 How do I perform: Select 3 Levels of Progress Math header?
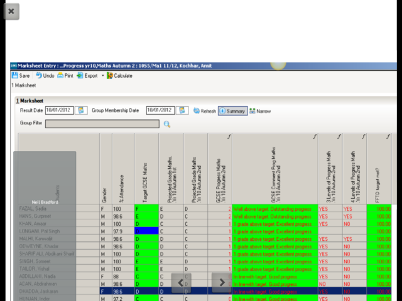click(x=330, y=169)
